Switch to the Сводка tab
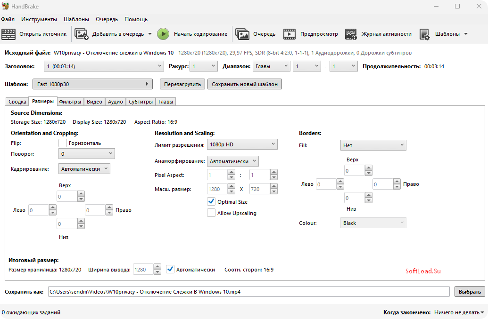 tap(17, 102)
